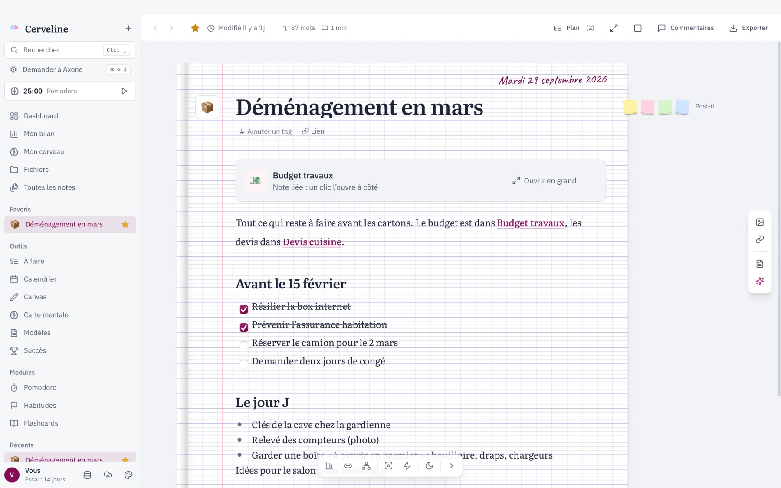Image resolution: width=781 pixels, height=488 pixels.
Task: Click the sparkle AI icon in right panel
Action: click(760, 281)
